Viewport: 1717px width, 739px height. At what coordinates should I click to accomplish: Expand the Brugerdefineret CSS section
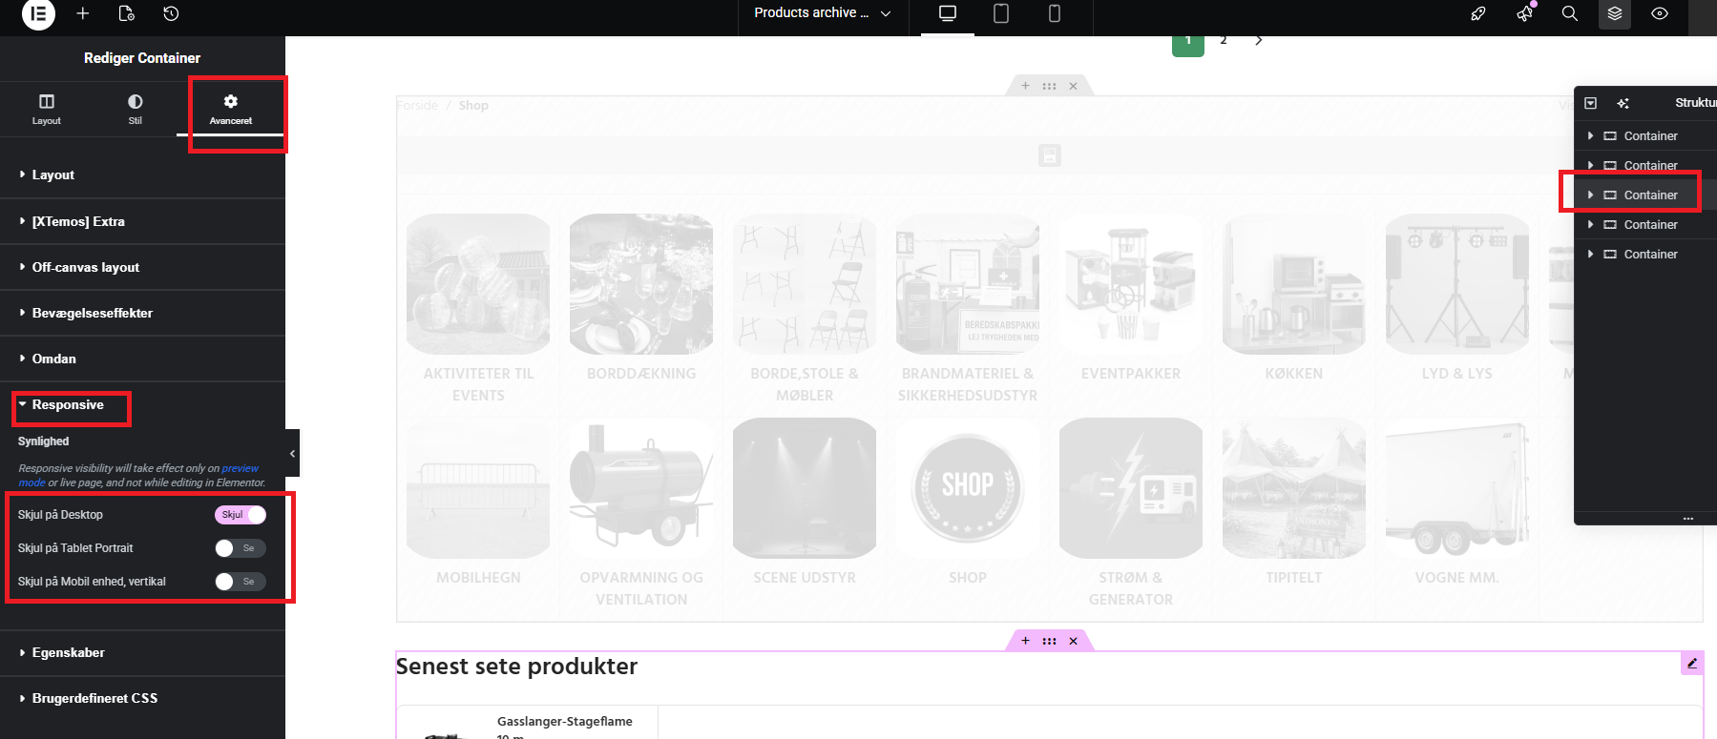coord(142,698)
